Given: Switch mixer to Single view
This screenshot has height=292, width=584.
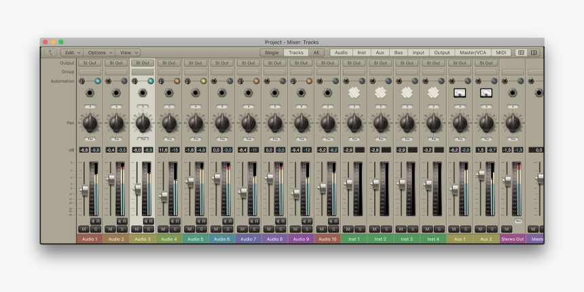Looking at the screenshot, I should (272, 52).
